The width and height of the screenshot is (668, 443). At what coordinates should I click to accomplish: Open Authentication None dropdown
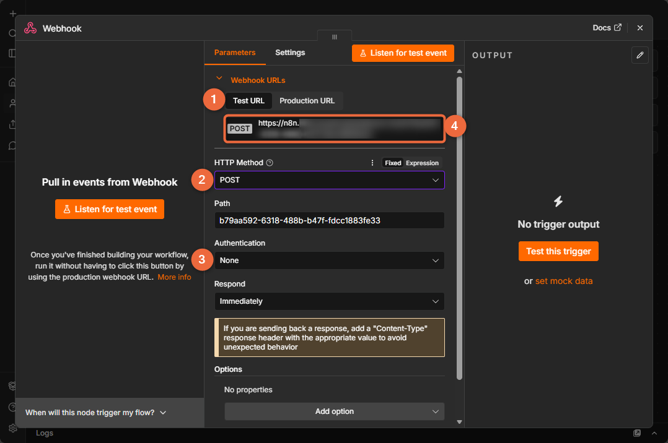pos(329,260)
